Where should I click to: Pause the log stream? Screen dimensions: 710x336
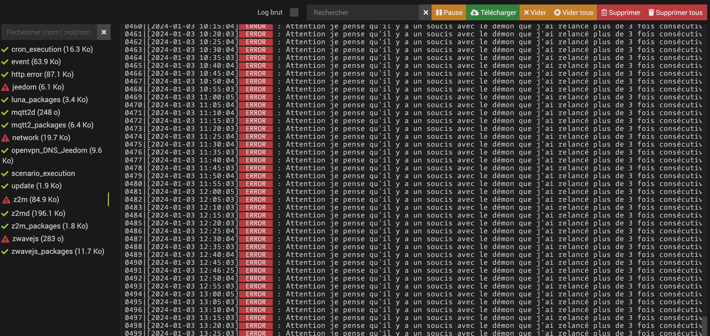[x=449, y=13]
